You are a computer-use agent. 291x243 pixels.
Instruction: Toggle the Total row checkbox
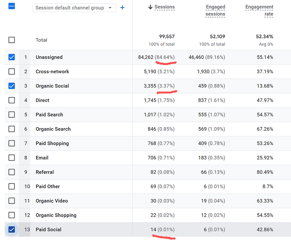[12, 40]
